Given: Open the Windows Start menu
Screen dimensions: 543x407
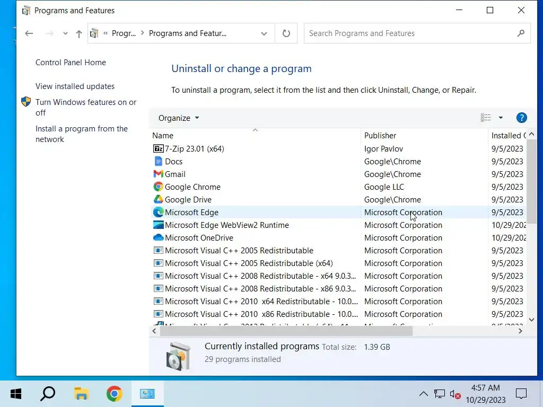Looking at the screenshot, I should (15, 394).
